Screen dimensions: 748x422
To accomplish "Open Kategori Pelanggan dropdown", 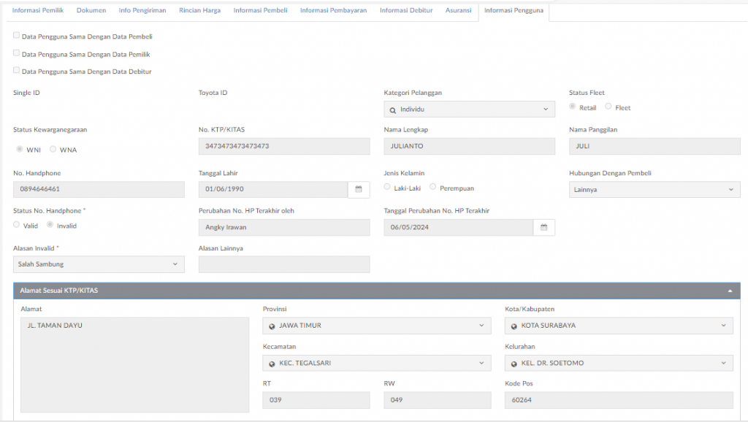I will (x=470, y=110).
